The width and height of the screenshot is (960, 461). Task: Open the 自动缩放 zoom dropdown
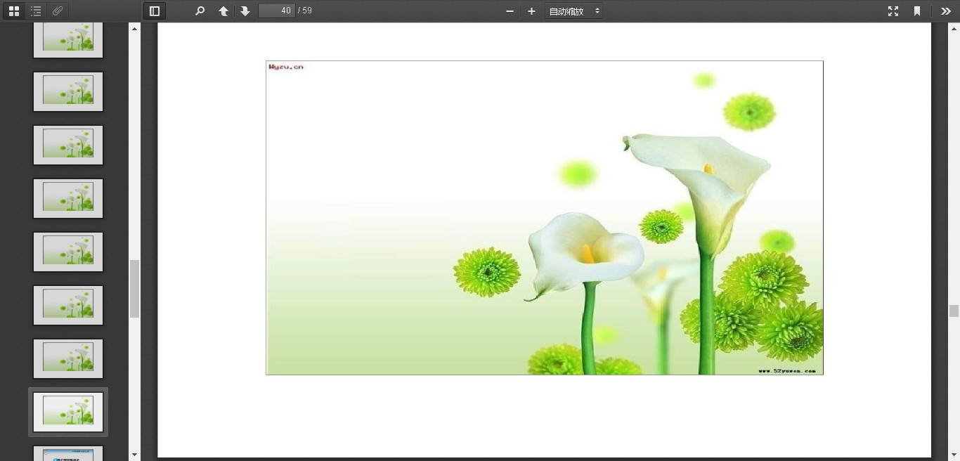[573, 11]
